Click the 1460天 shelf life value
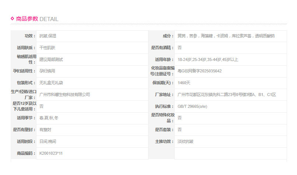This screenshot has height=175, width=297. tap(184, 83)
